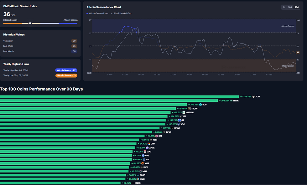This screenshot has height=185, width=307.
Task: Click the AAVE coin icon
Action: point(148,148)
